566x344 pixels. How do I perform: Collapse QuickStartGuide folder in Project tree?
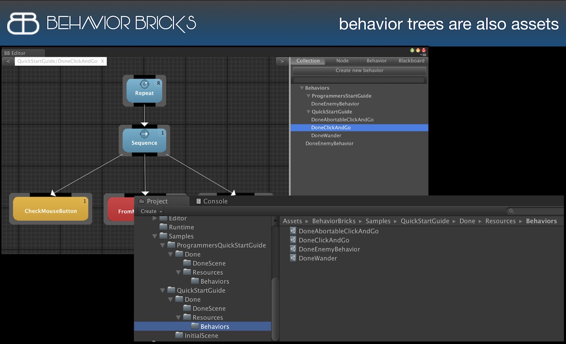click(x=163, y=290)
